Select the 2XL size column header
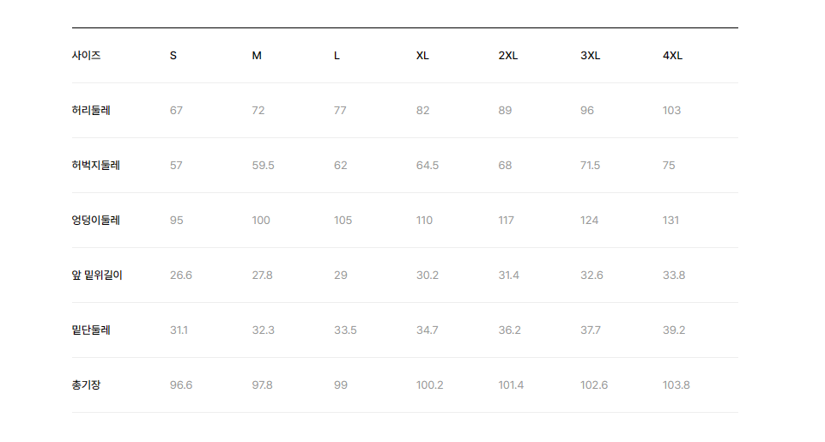The width and height of the screenshot is (825, 442). pyautogui.click(x=508, y=56)
